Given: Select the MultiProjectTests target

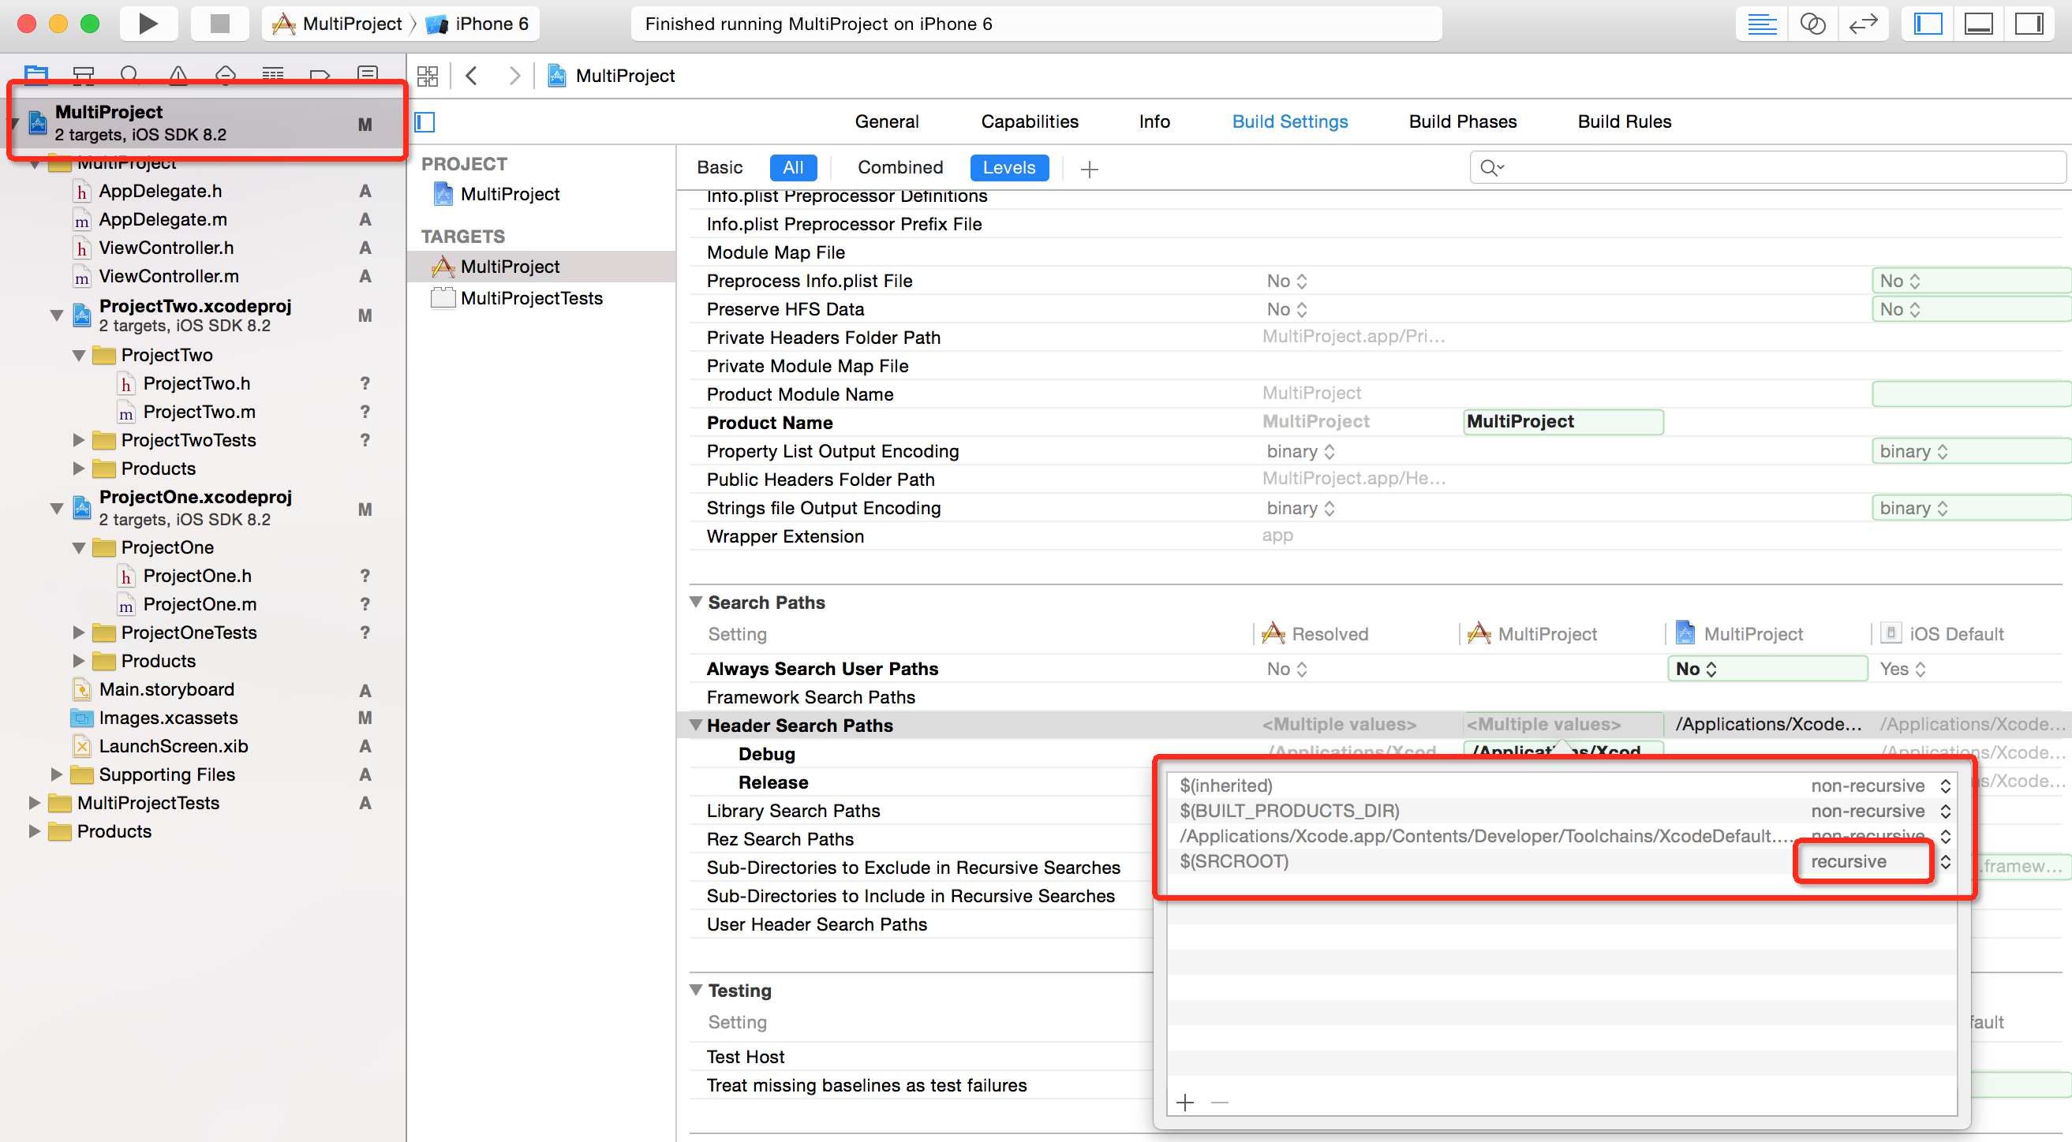Looking at the screenshot, I should 531,298.
